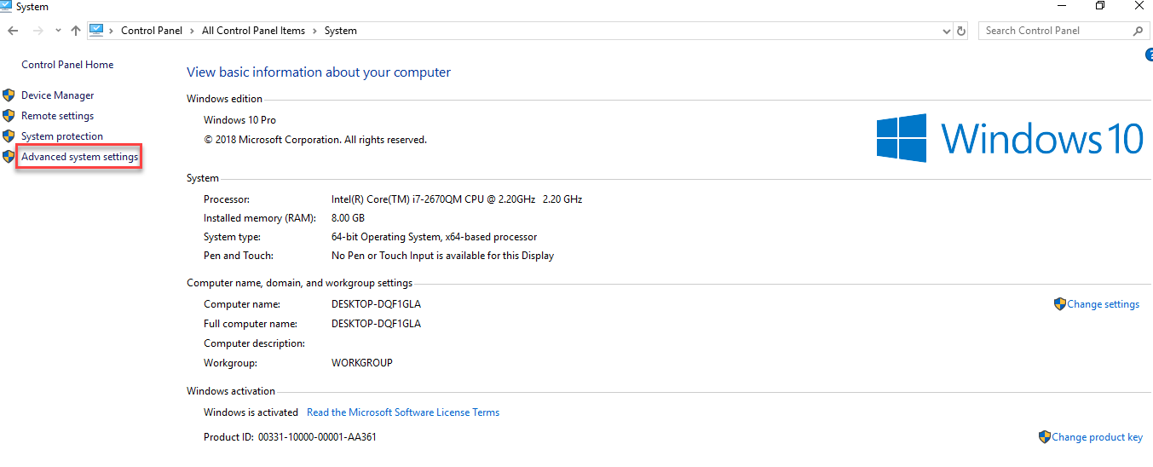Click the 2018 Microsoft Corporation copyright text
The image size is (1153, 467).
[315, 140]
